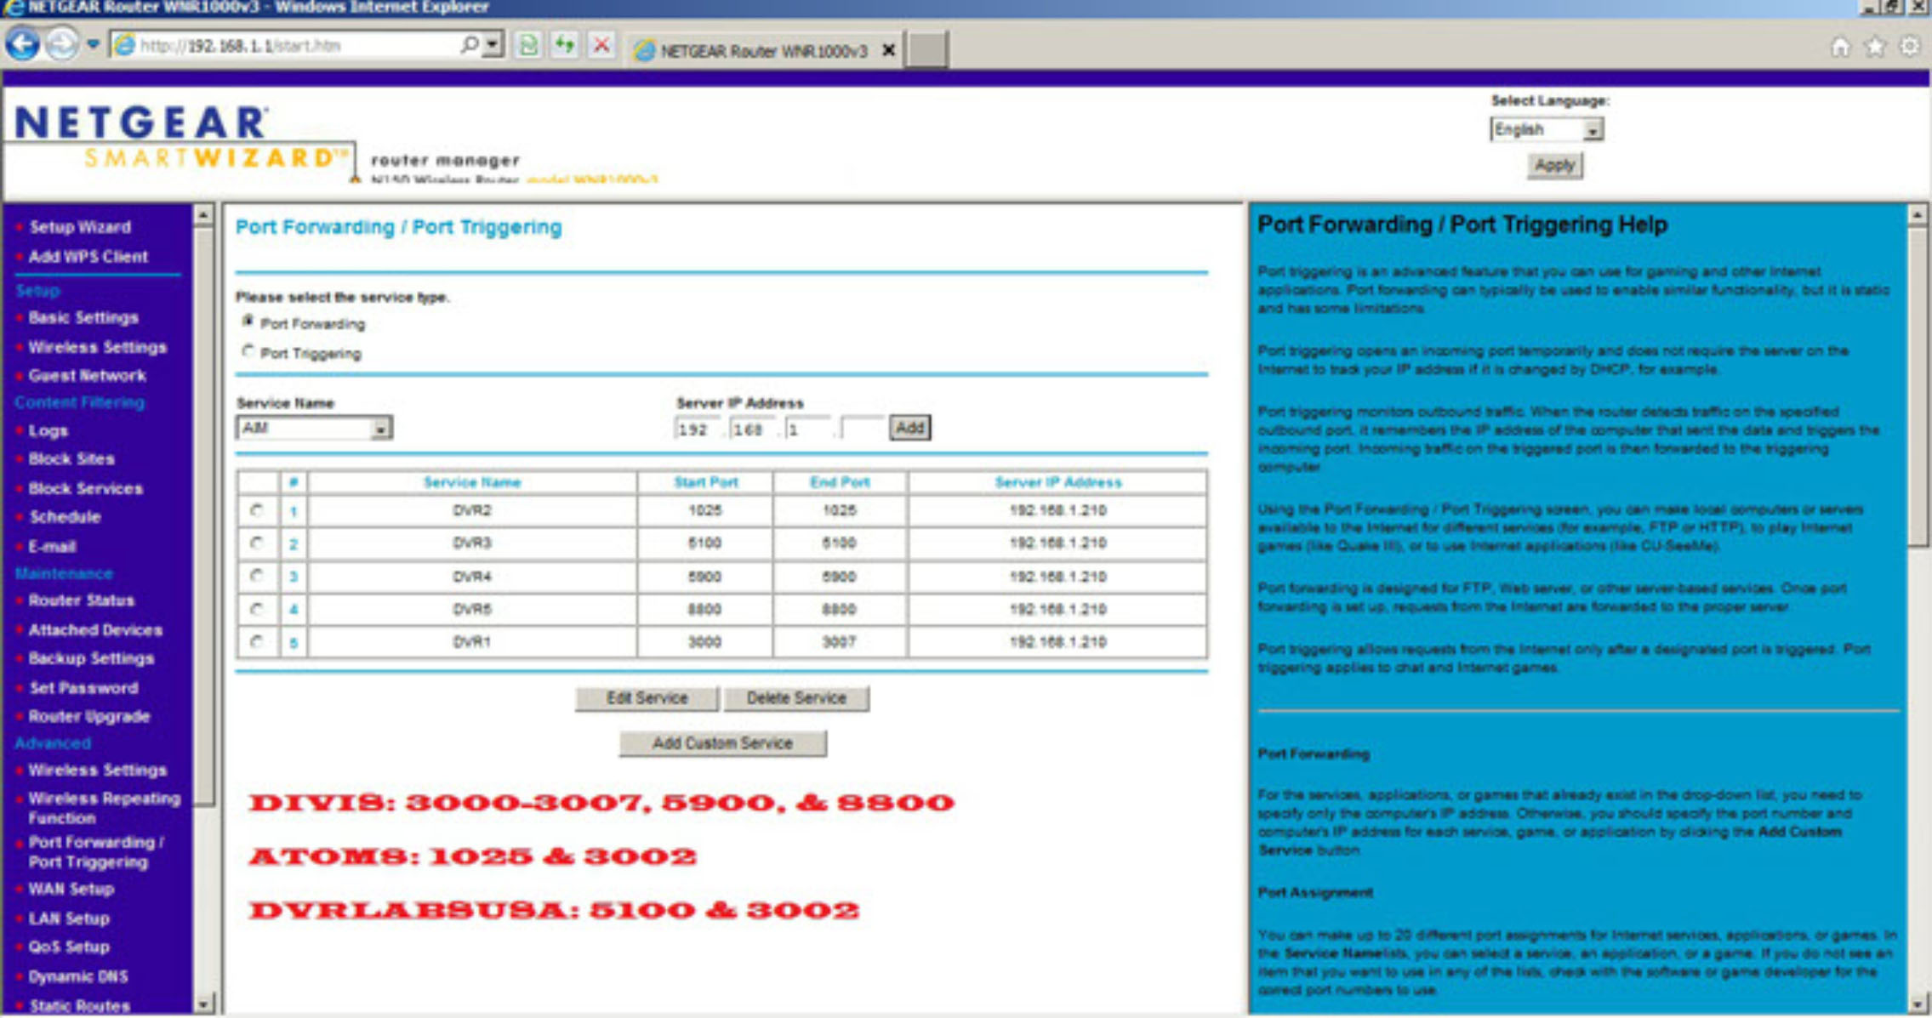The height and width of the screenshot is (1018, 1932).
Task: Open the Service Name dropdown
Action: 314,428
